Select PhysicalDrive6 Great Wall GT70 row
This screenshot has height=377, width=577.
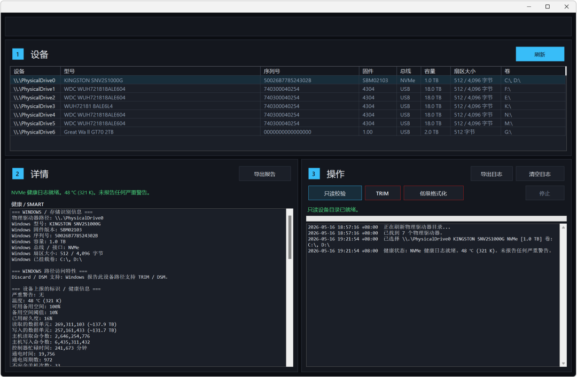[288, 132]
